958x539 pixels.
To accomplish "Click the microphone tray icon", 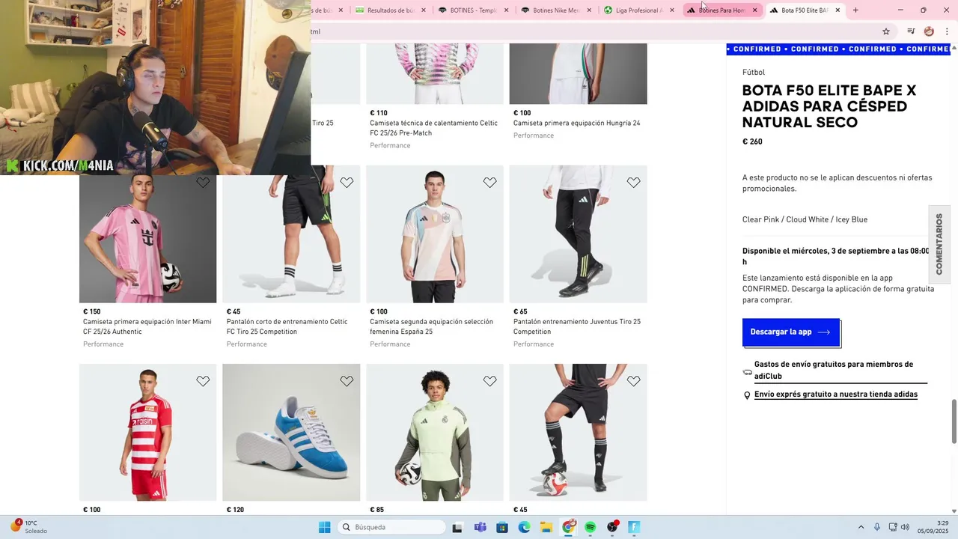I will pos(877,527).
